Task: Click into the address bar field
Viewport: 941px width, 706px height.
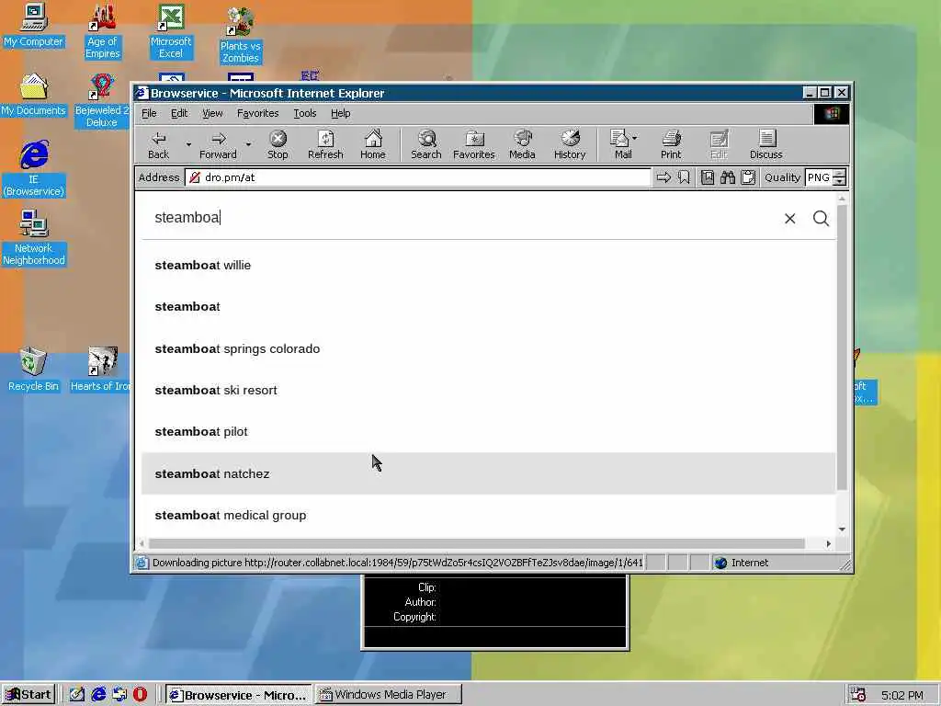Action: (x=418, y=177)
